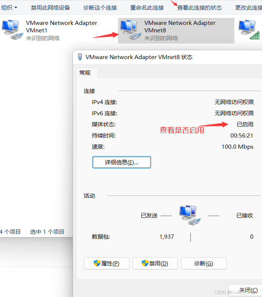
Task: Click 更改此连接 settings in the toolbar
Action: pos(249,7)
